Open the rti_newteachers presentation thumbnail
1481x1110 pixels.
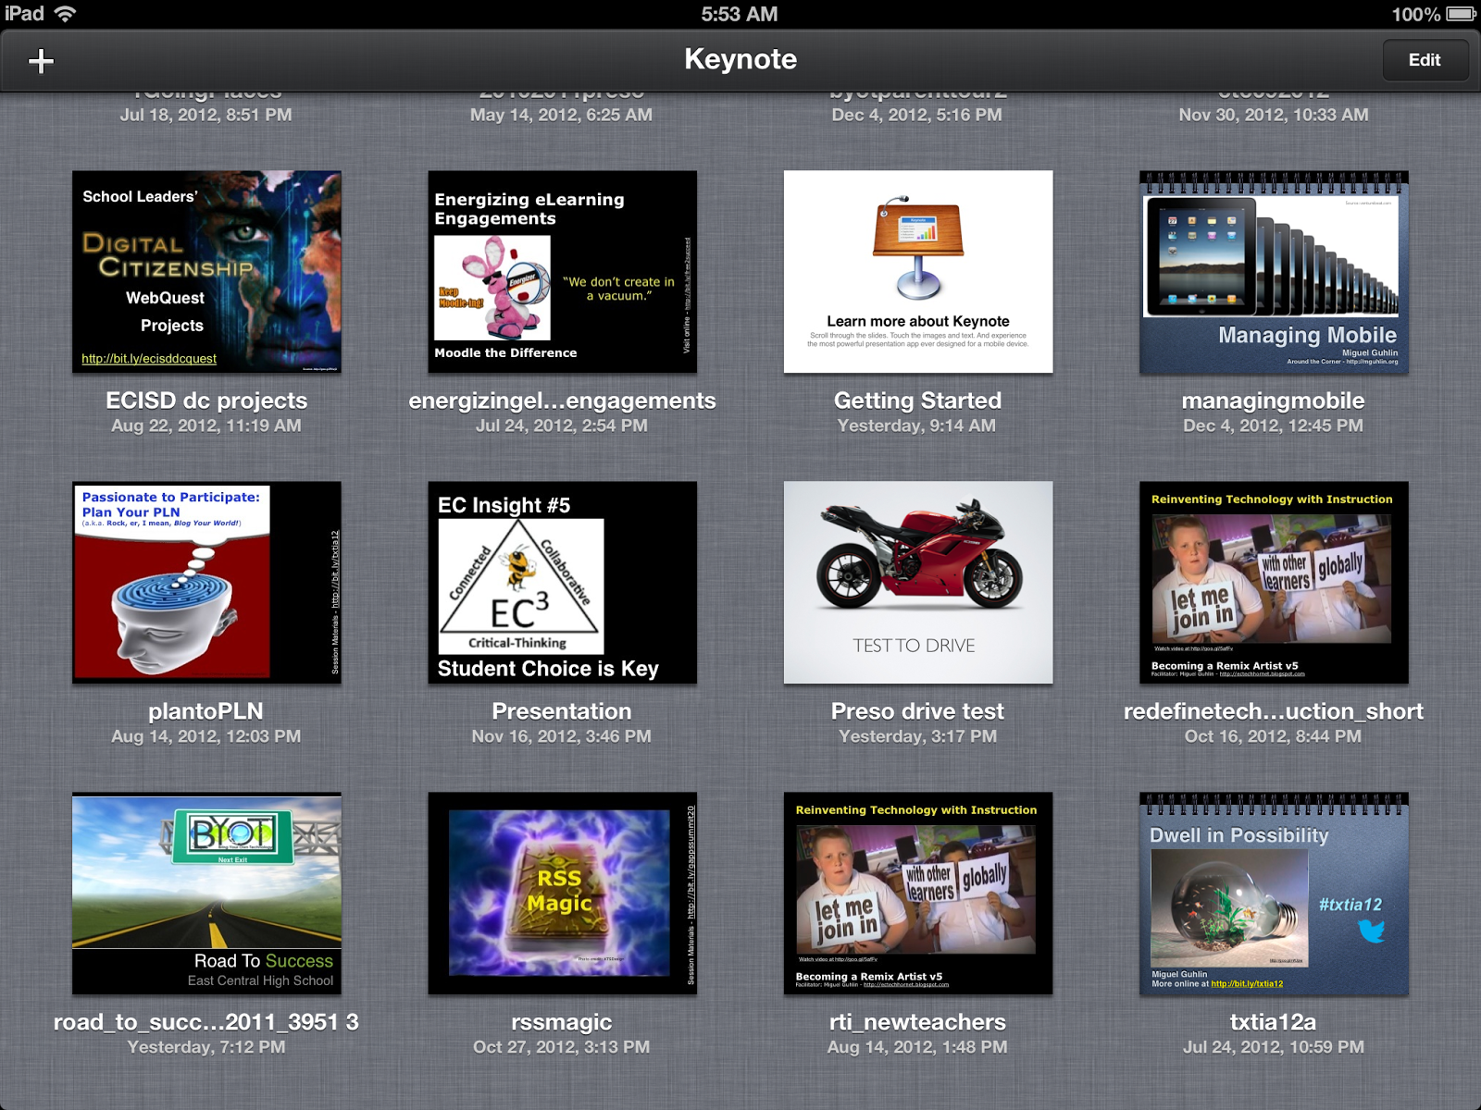[x=918, y=894]
